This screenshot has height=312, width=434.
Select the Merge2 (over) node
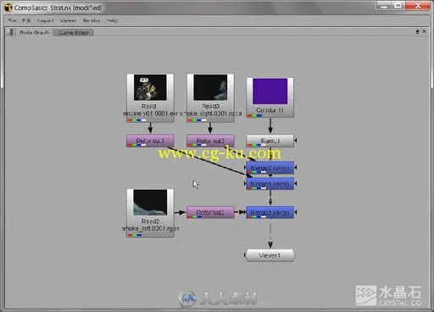[270, 167]
